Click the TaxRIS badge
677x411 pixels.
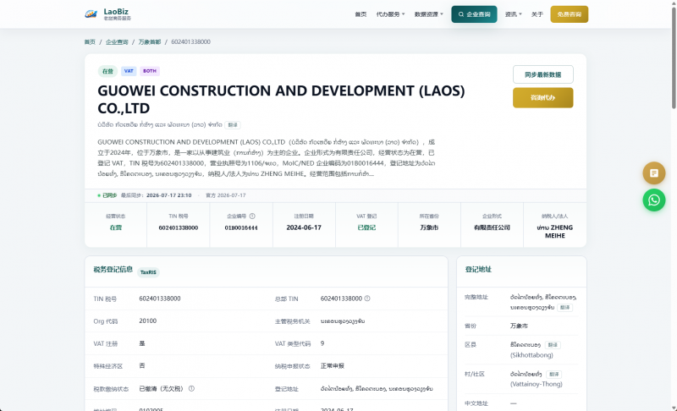[148, 272]
